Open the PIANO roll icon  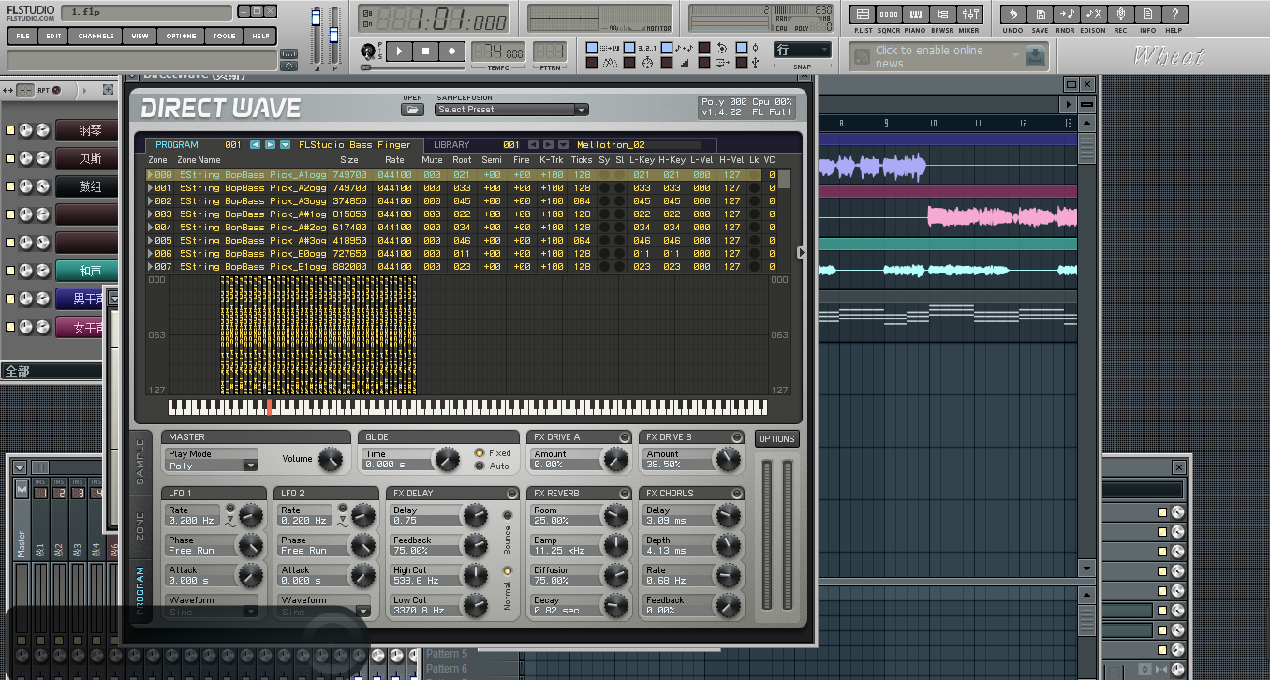tap(916, 14)
